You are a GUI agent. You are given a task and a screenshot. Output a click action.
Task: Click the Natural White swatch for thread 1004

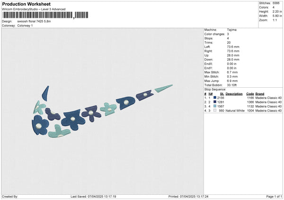coord(215,110)
